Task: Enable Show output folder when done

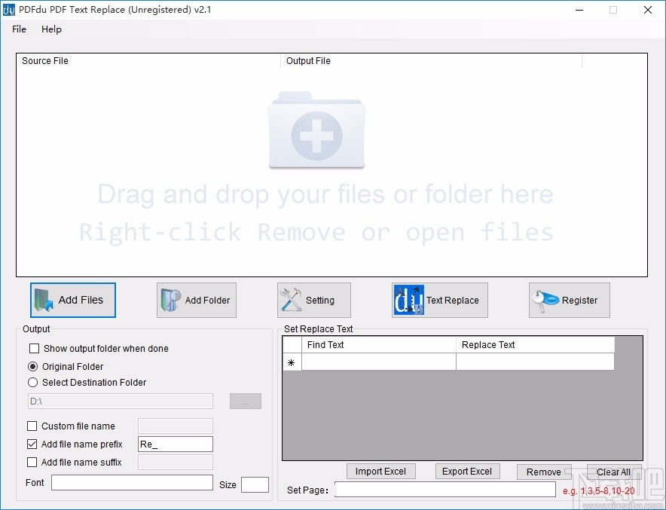Action: (x=32, y=348)
